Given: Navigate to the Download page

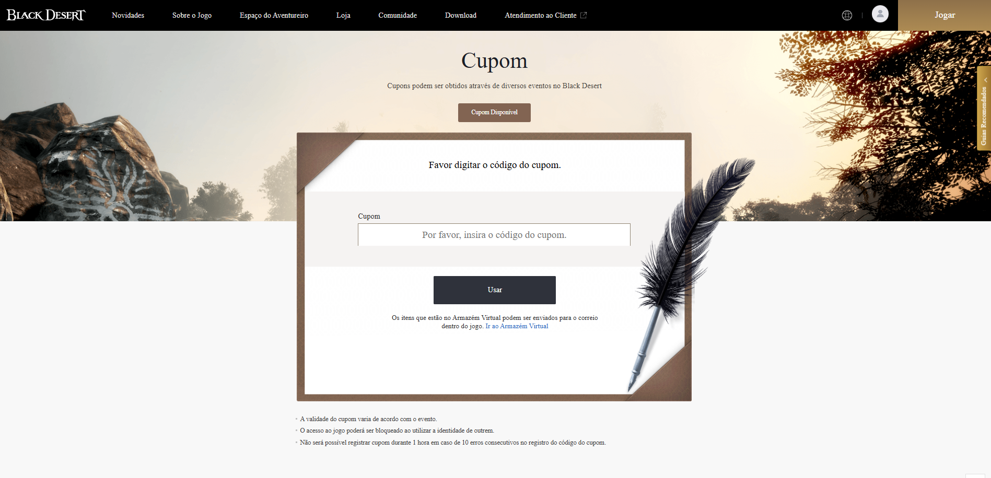Looking at the screenshot, I should point(460,16).
